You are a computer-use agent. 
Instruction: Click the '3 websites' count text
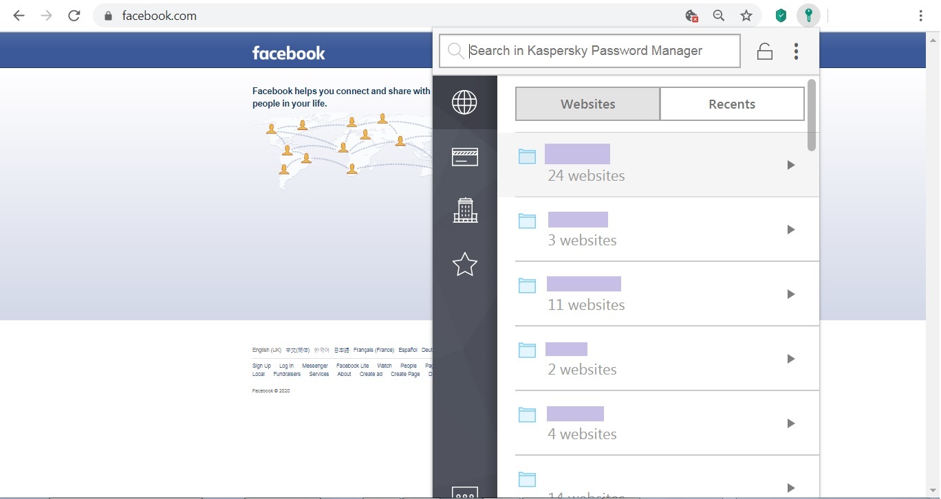click(582, 240)
